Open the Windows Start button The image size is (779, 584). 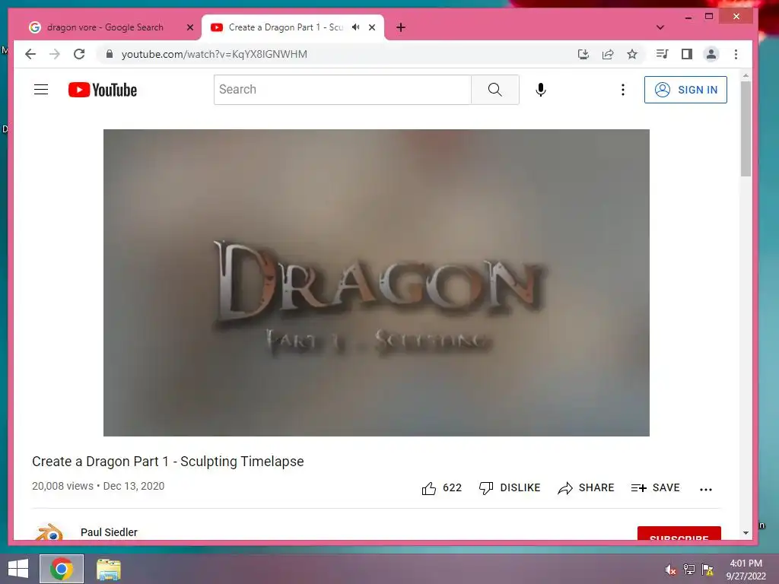(18, 569)
